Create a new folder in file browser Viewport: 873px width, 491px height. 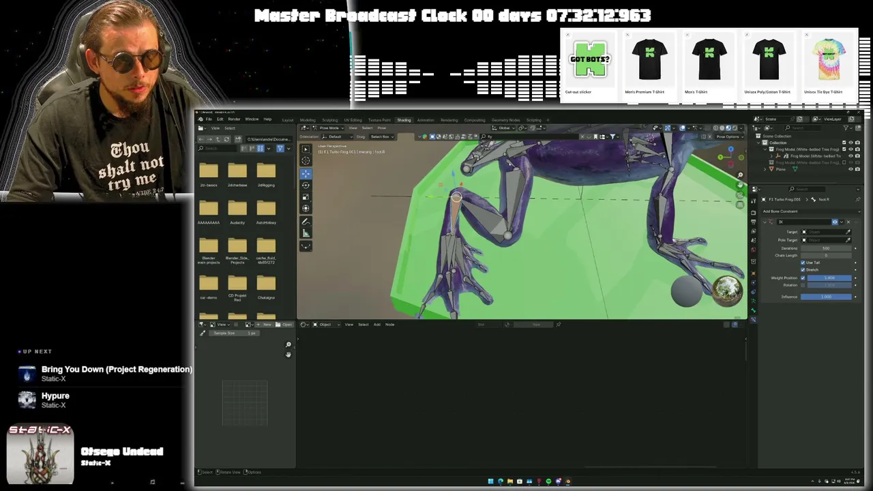click(237, 139)
